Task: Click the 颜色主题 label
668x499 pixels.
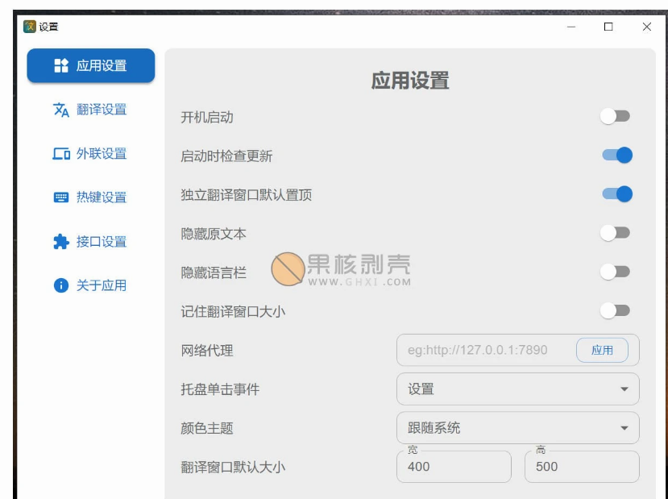Action: (x=207, y=428)
